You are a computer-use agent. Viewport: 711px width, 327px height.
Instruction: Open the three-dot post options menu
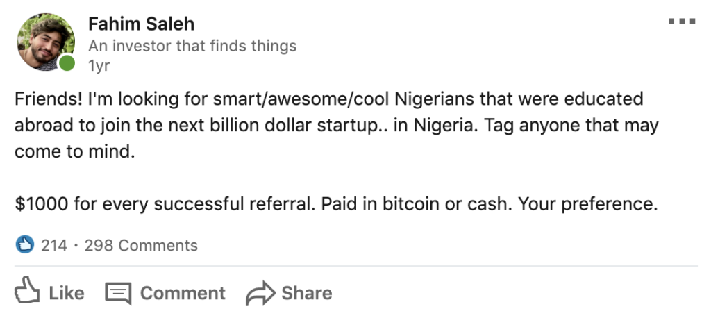pyautogui.click(x=681, y=22)
